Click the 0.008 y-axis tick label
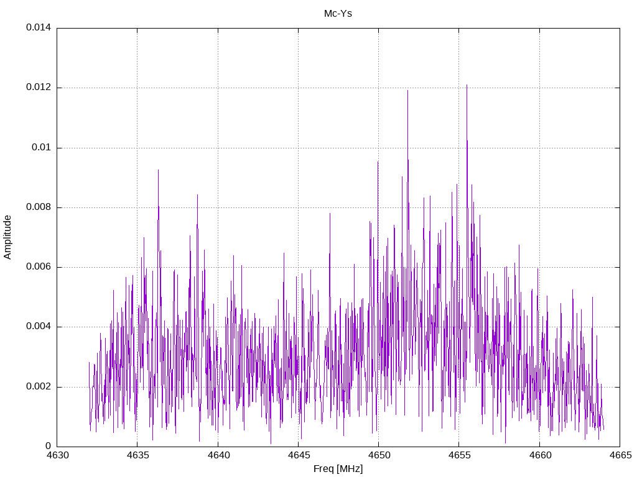The image size is (637, 477). tap(39, 207)
